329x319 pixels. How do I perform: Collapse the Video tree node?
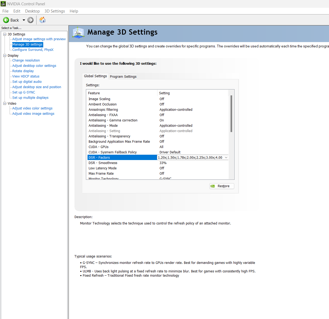coord(5,103)
